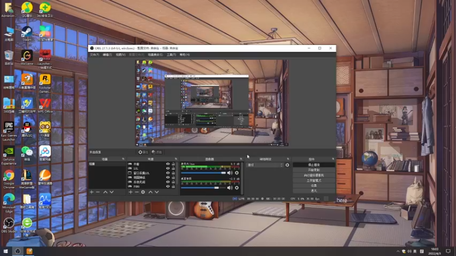Screen dimensions: 456x256
Task: Open source properties gear in Sources toolbar
Action: coord(143,192)
